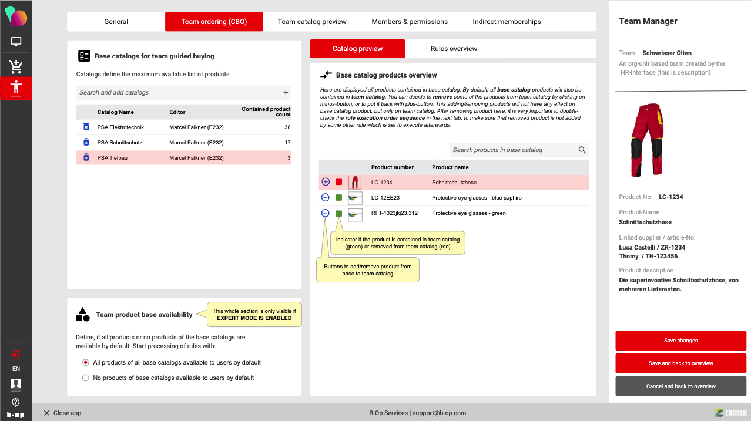The height and width of the screenshot is (421, 751).
Task: Remove PSA Tiefbau catalog via trash icon
Action: [x=86, y=157]
